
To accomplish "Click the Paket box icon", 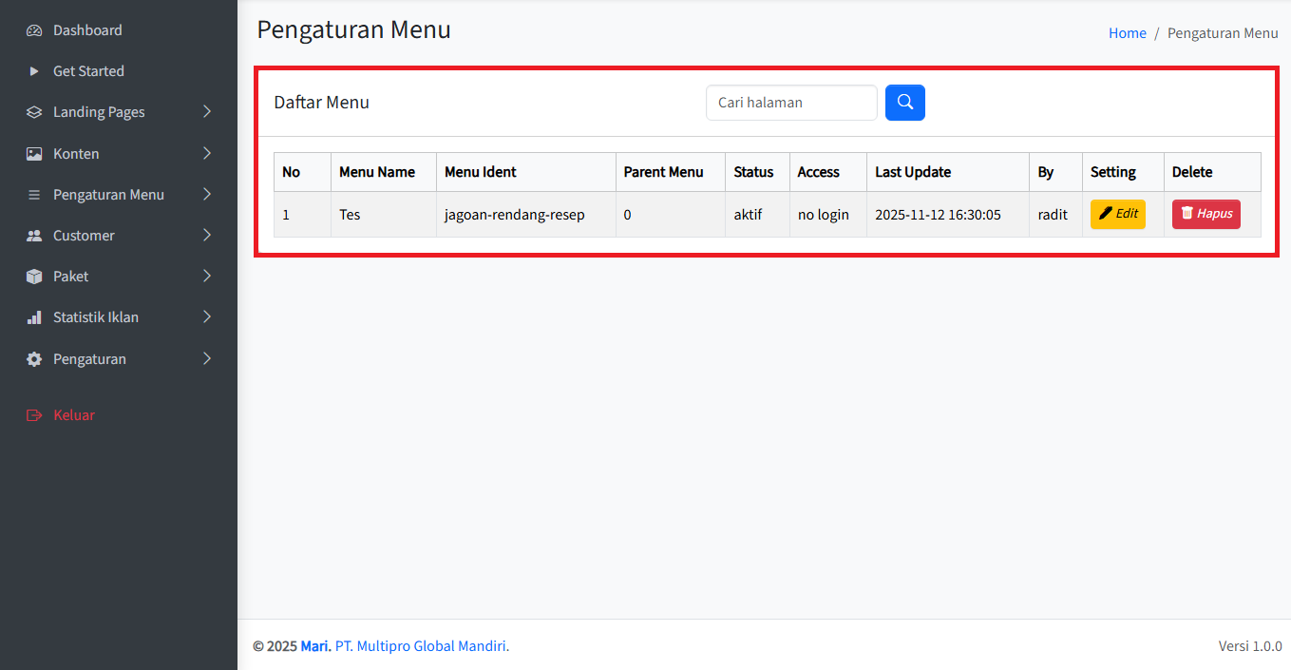I will coord(34,277).
